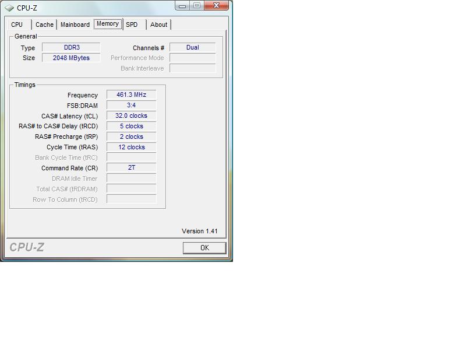Screen dimensions: 466x350
Task: Select the 5 clocks tRCD value
Action: tap(132, 126)
